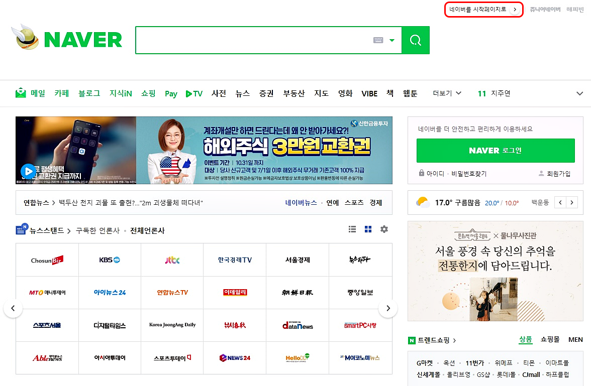
Task: Open the 웹툰 menu item
Action: [x=410, y=93]
